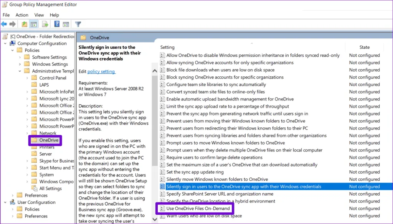Viewport: 393px width, 224px height.
Task: Click the Filter funnel icon
Action: pos(78,24)
